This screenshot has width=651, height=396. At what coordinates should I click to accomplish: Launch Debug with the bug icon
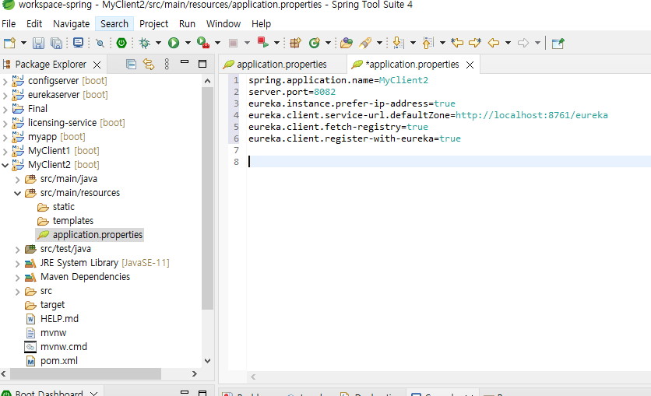(x=145, y=43)
